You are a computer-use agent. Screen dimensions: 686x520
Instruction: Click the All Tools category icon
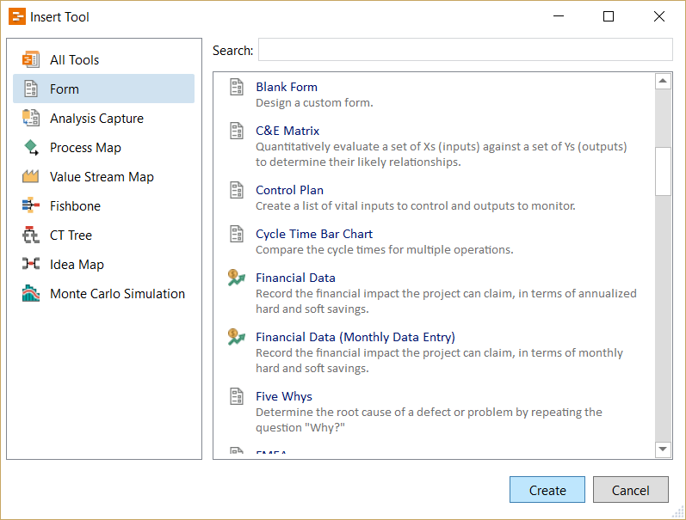click(31, 59)
